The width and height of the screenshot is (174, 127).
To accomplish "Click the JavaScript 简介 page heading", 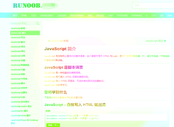I will [x=60, y=49].
